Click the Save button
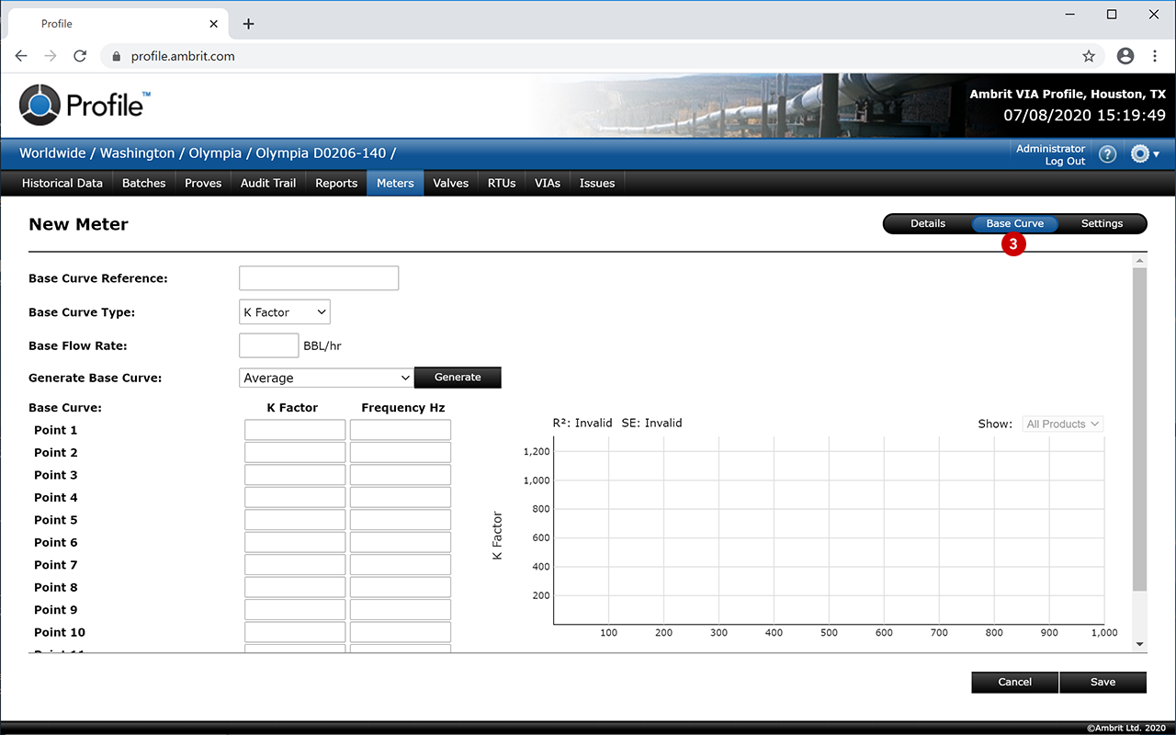Screen dimensions: 1176x735 click(x=1102, y=682)
